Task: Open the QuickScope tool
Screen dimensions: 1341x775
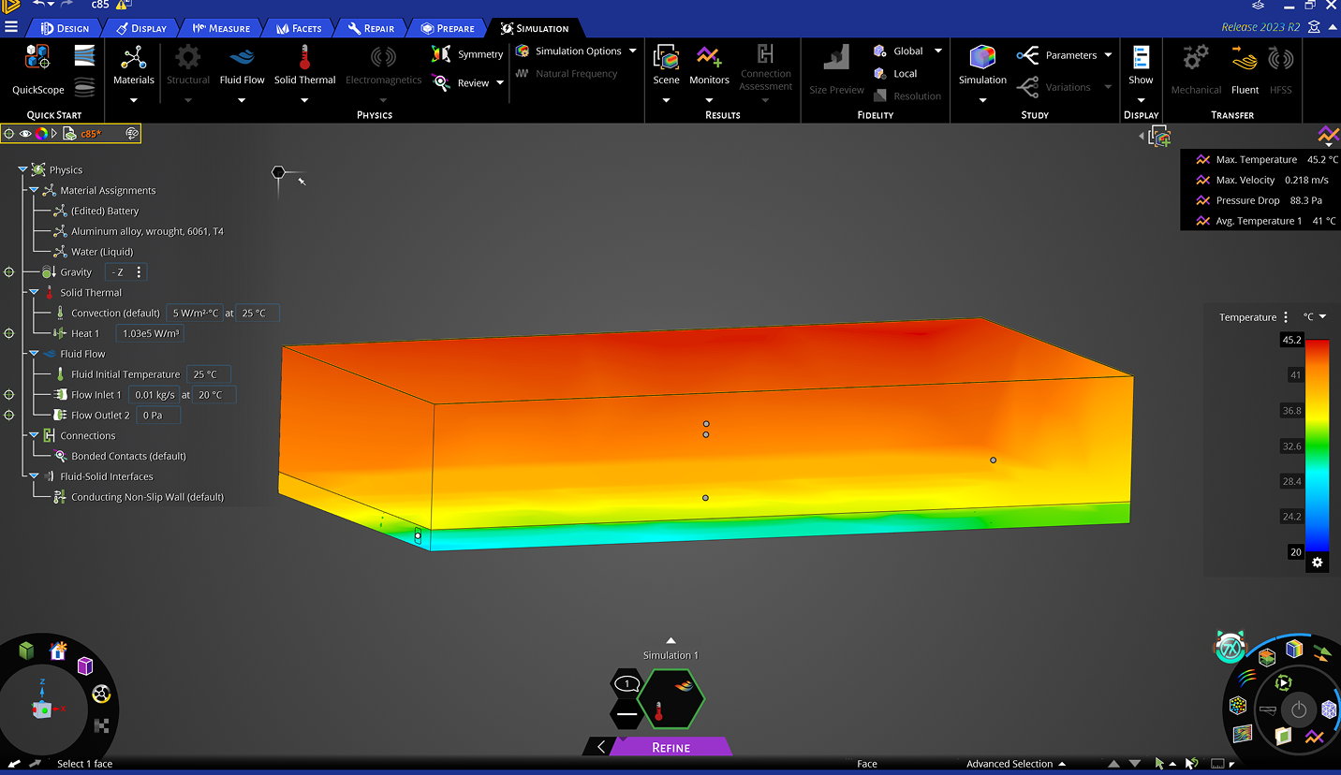Action: tap(38, 69)
